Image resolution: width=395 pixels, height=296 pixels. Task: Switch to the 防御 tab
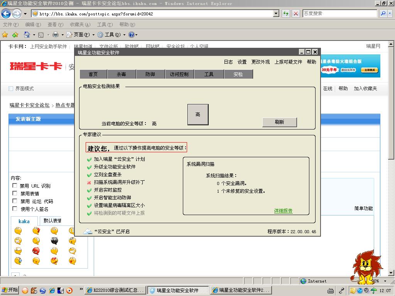150,74
